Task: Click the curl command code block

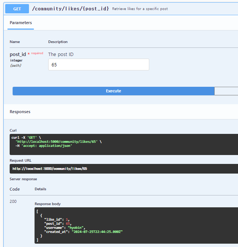Action: coord(124,144)
